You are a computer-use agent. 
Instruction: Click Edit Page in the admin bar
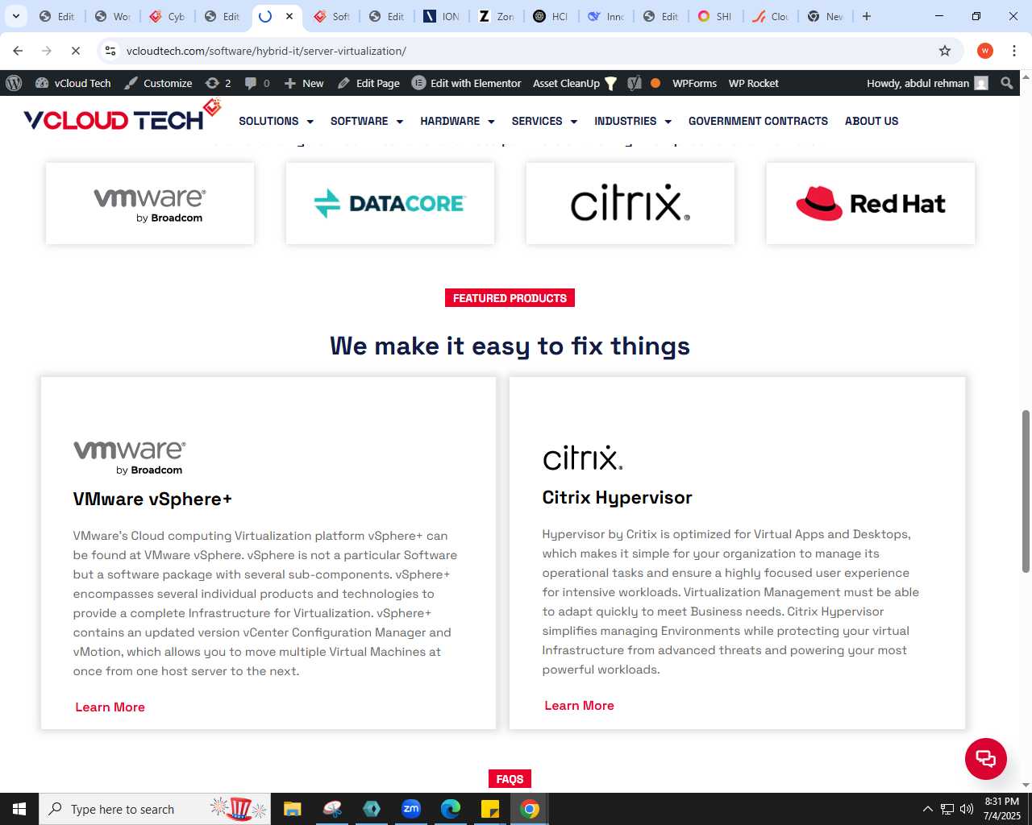click(x=368, y=83)
